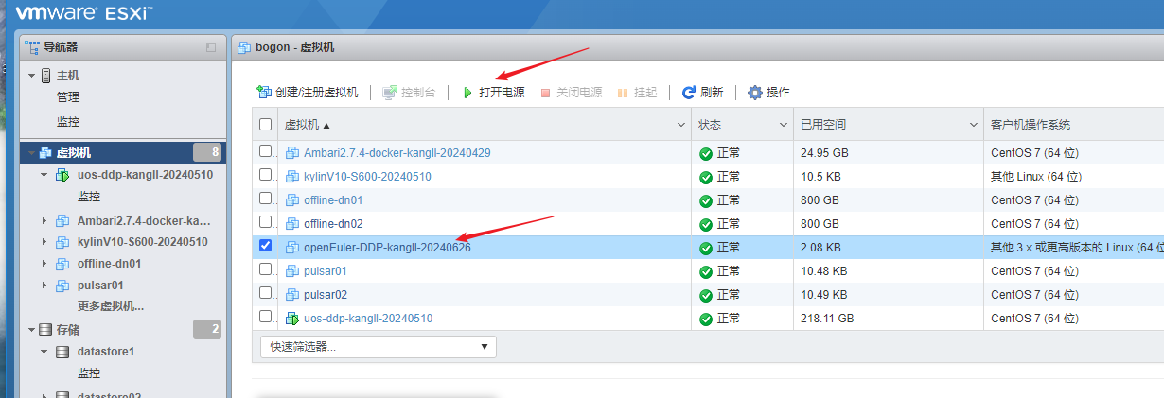Open the 已用空间 column header dropdown arrow
1164x398 pixels.
(975, 125)
